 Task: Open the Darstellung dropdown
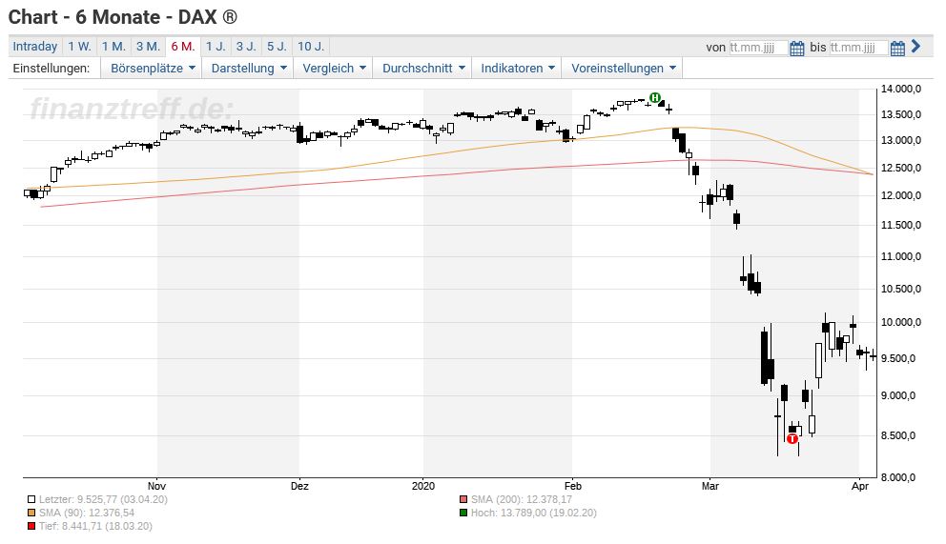248,68
